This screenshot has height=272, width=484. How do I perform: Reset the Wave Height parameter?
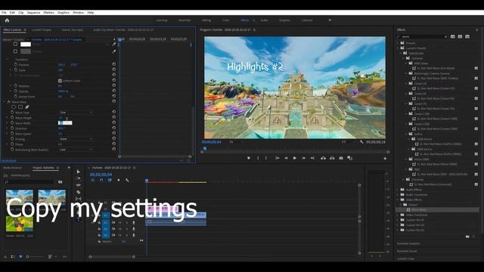click(114, 118)
